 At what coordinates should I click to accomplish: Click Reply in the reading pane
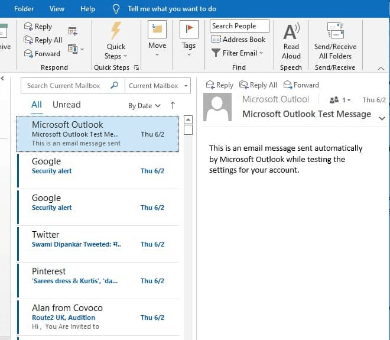220,85
